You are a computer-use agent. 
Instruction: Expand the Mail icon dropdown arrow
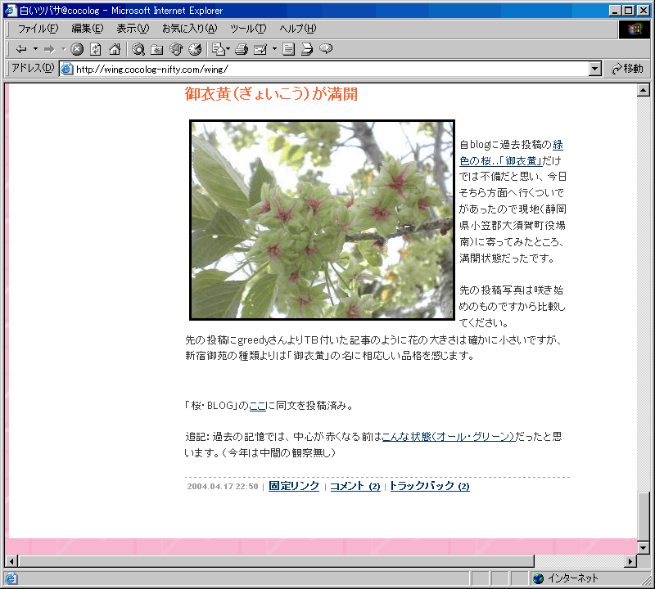(x=228, y=49)
